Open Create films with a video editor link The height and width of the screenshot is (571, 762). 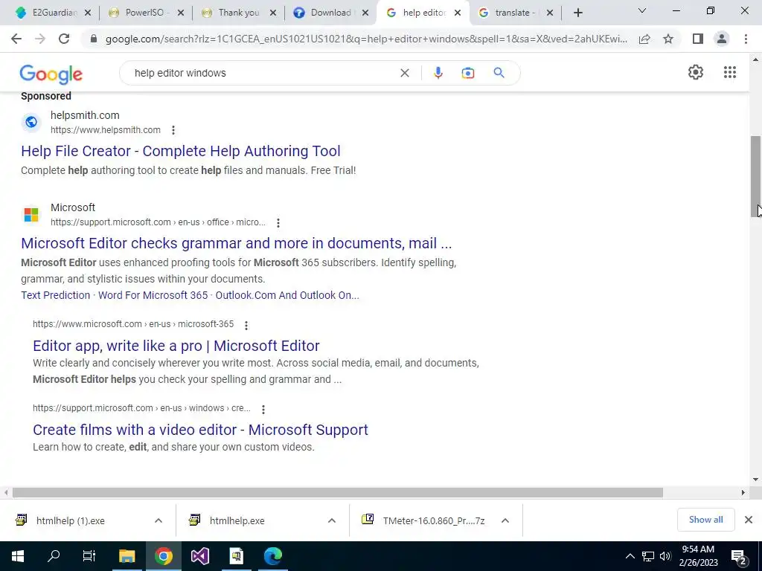tap(200, 430)
